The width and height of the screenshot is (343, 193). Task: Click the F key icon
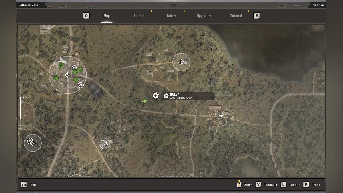coord(306,185)
